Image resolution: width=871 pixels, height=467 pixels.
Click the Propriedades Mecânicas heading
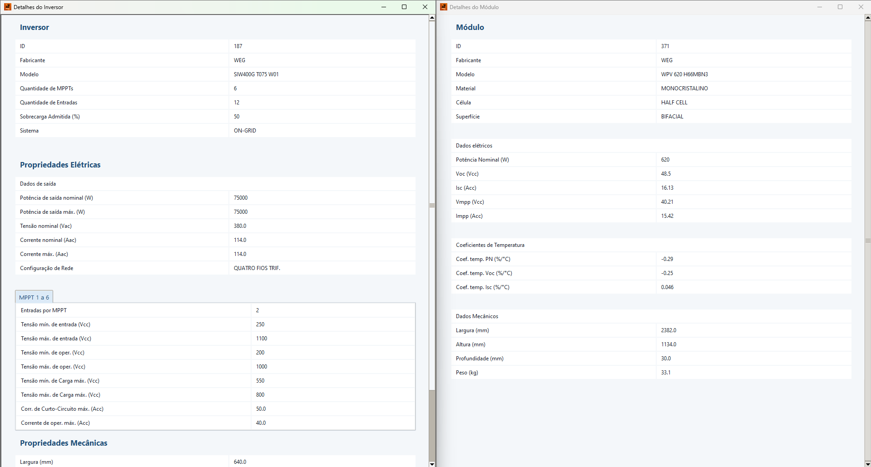tap(64, 443)
